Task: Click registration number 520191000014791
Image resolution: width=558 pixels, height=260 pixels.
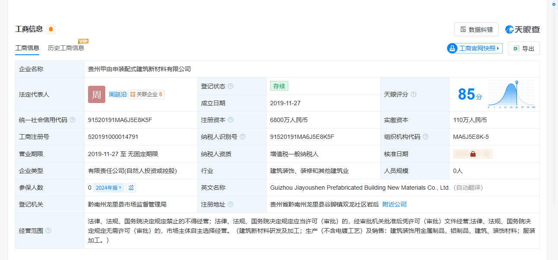Action: [113, 137]
